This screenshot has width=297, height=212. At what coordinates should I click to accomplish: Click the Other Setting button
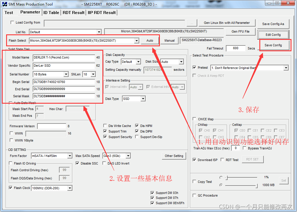point(174,156)
